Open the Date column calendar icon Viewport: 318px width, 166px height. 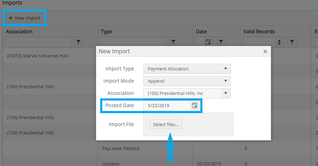point(208,42)
